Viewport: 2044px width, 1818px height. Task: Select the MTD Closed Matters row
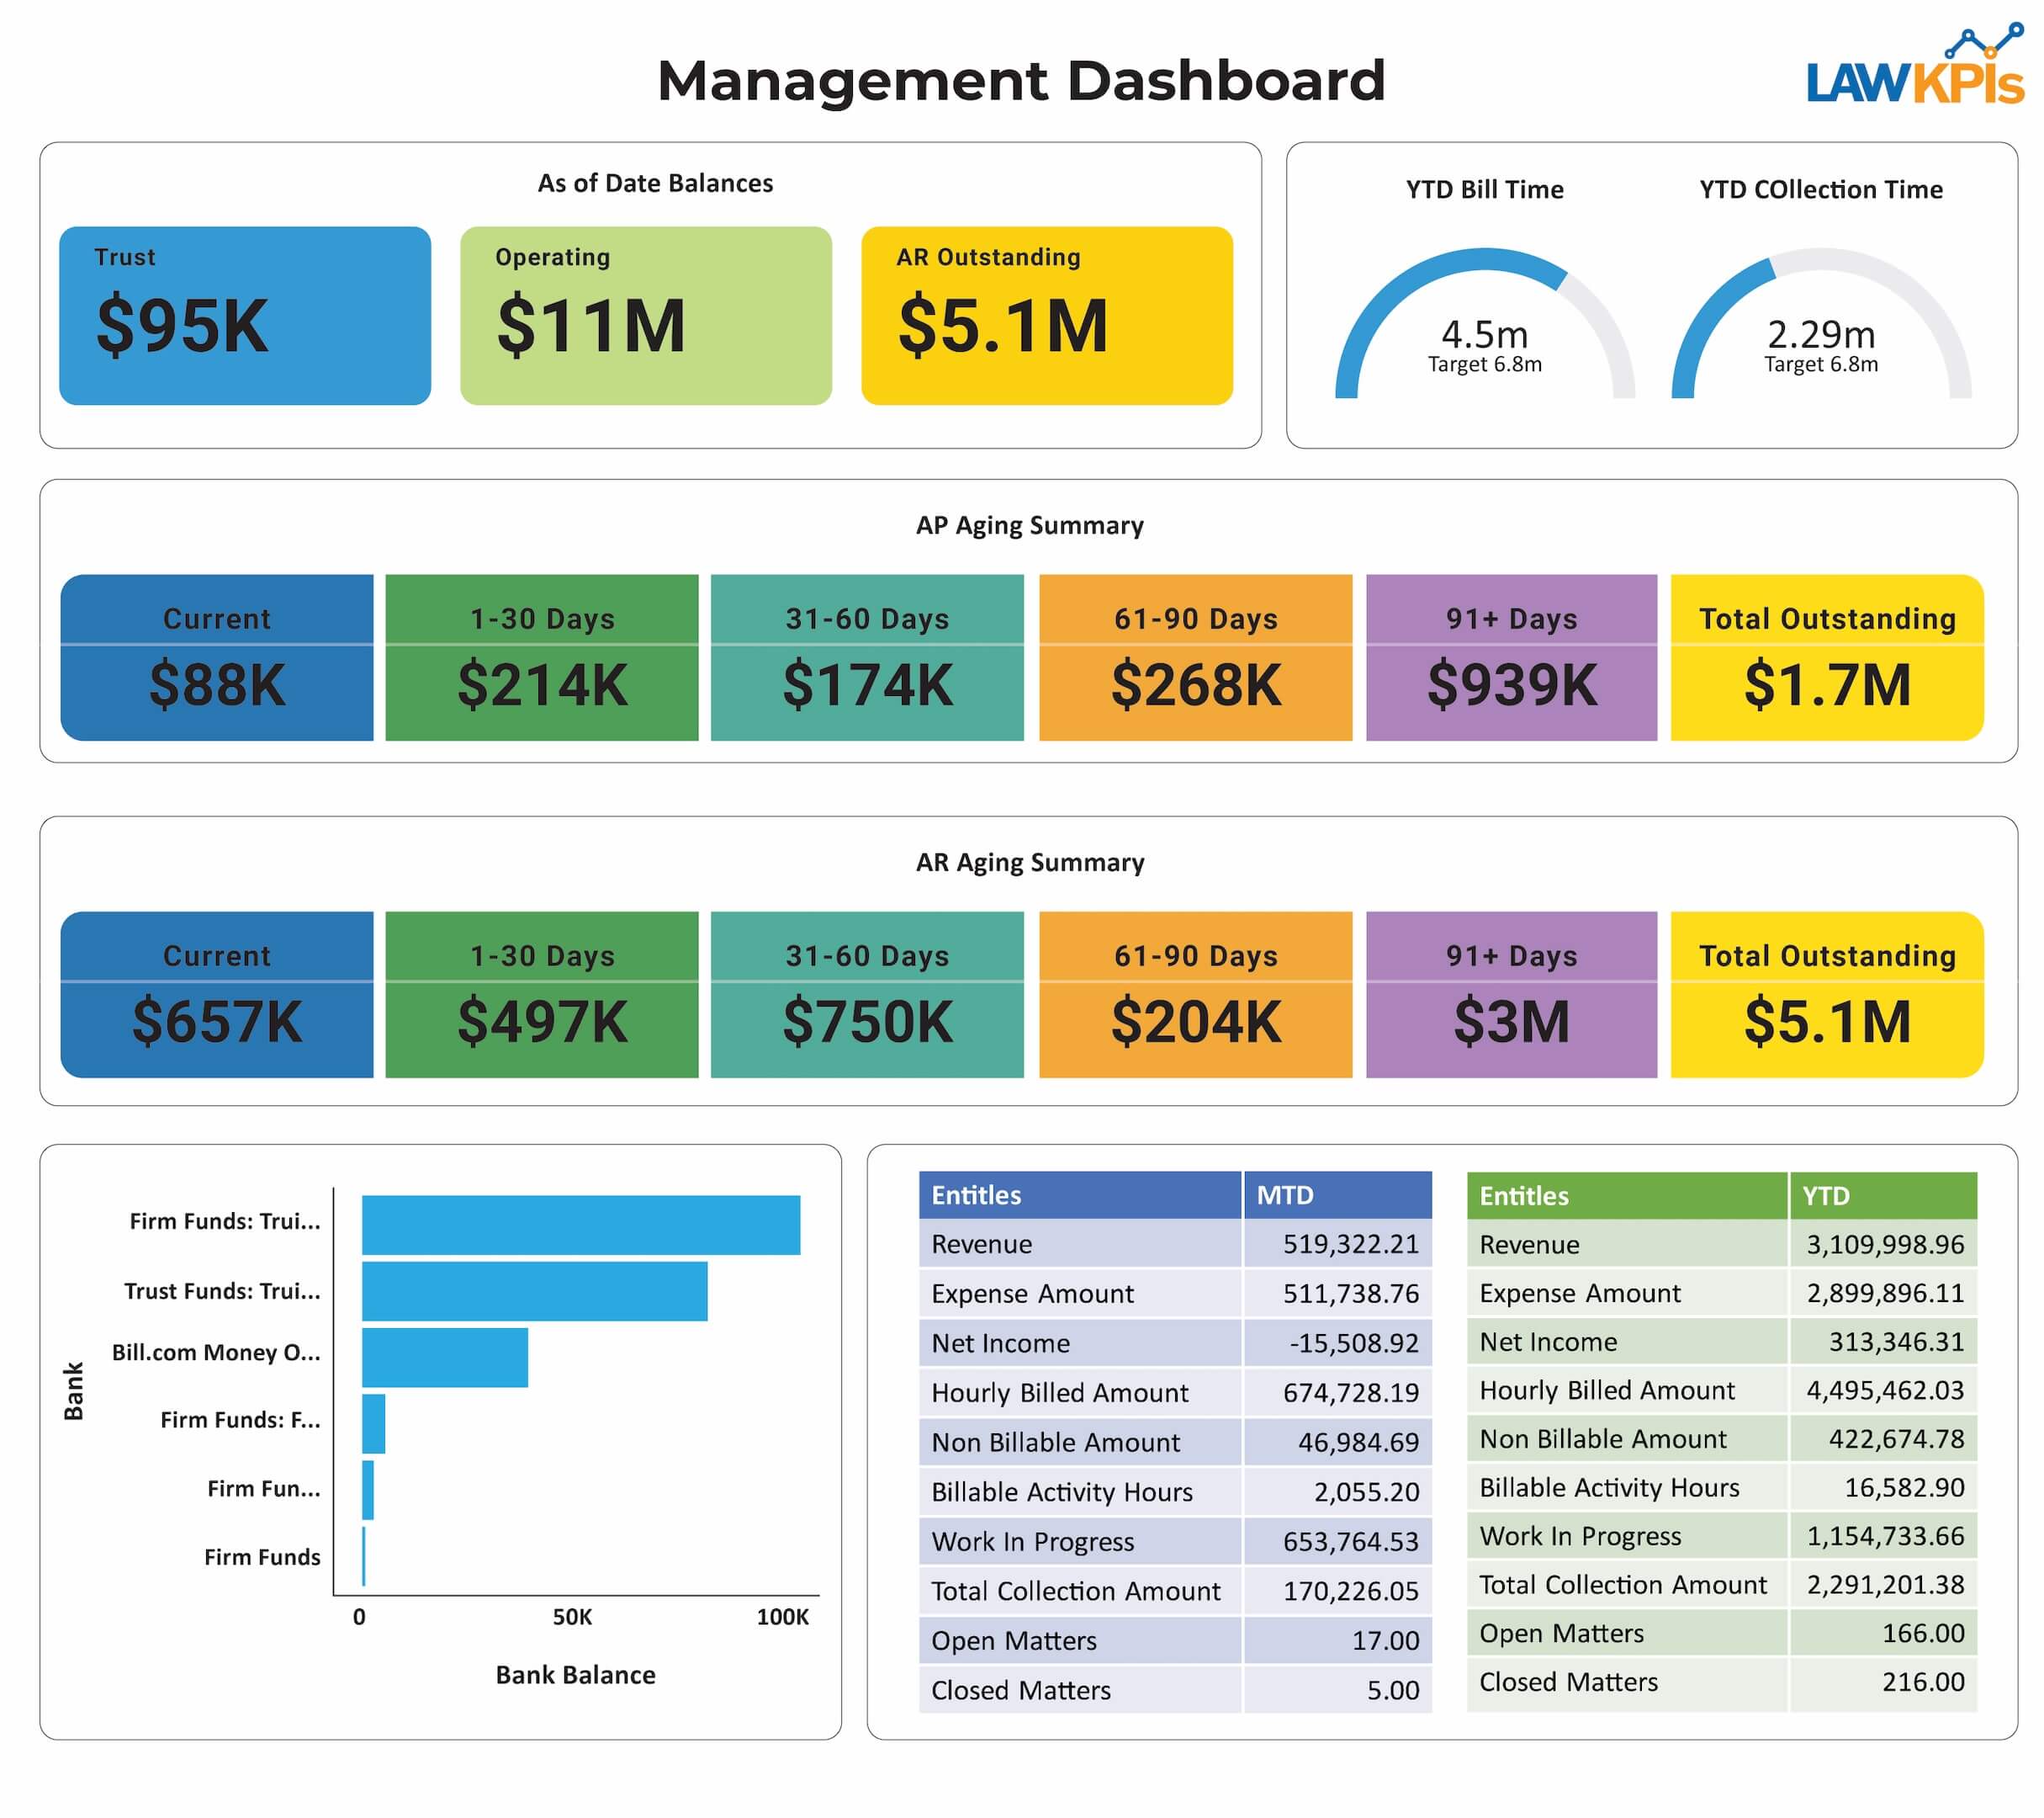pyautogui.click(x=1174, y=1690)
